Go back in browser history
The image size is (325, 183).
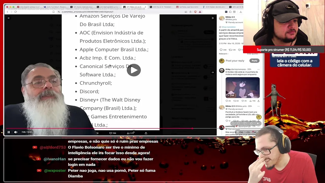pyautogui.click(x=8, y=12)
